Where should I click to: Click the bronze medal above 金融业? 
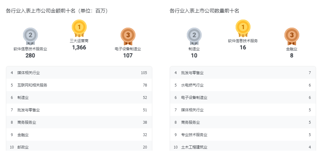292,35
